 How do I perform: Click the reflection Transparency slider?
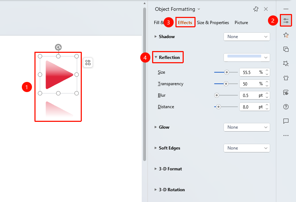click(226, 84)
